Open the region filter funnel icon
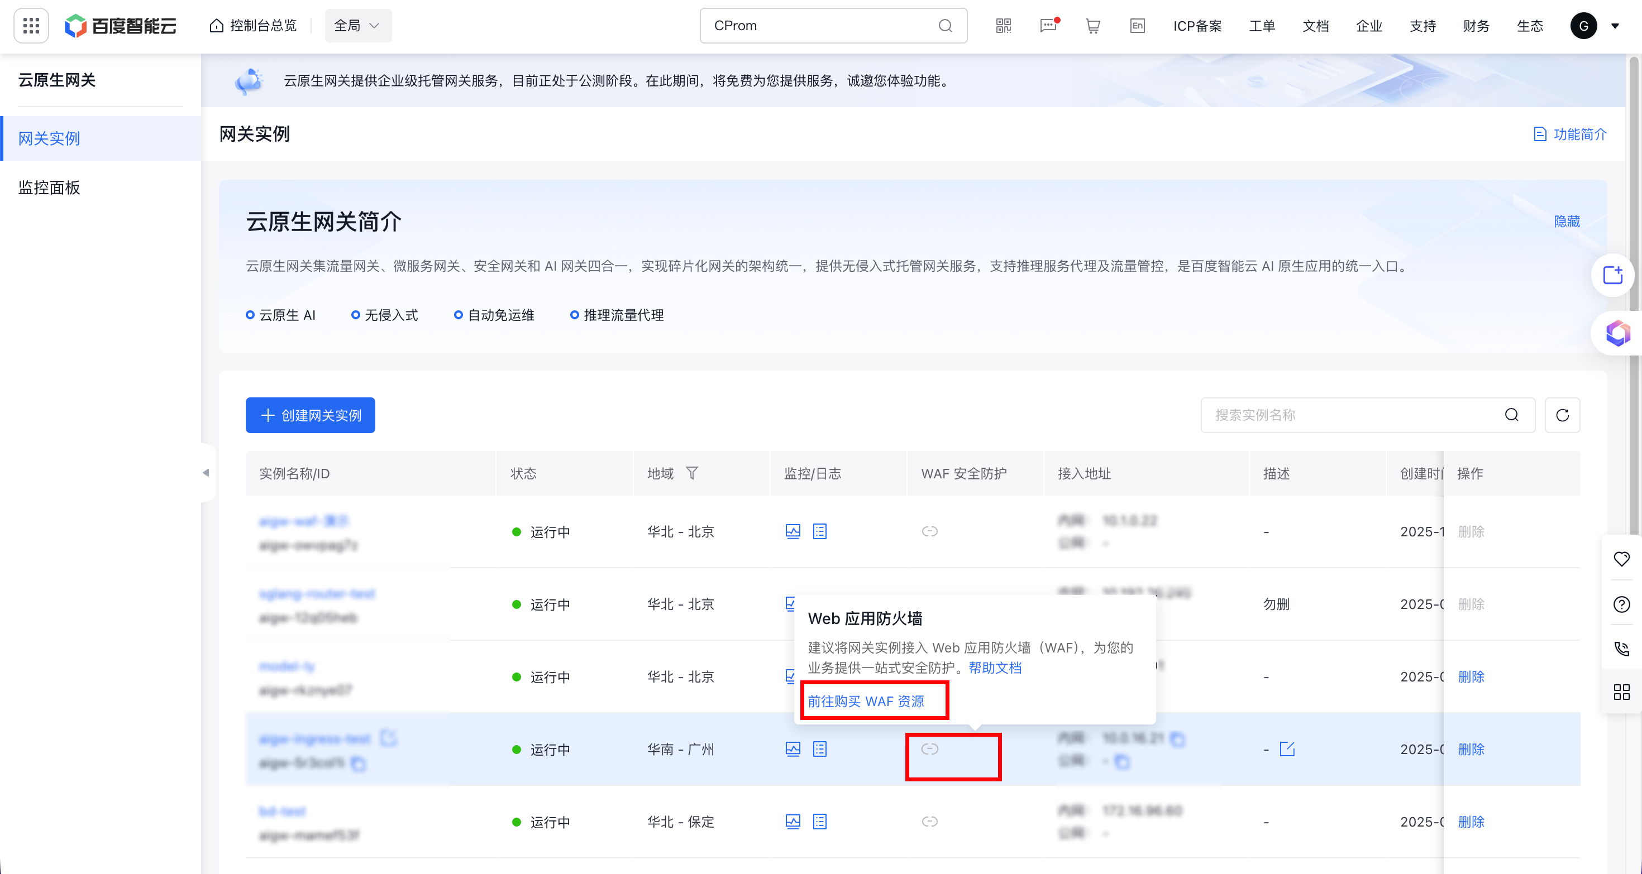Screen dimensions: 1642x874 pyautogui.click(x=691, y=473)
